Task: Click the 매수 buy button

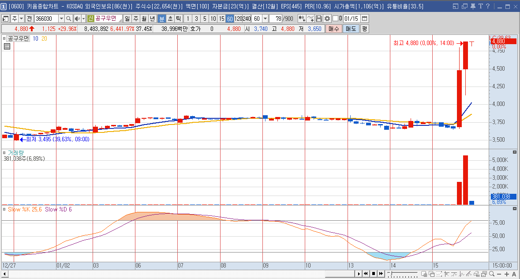Action: tap(333, 29)
